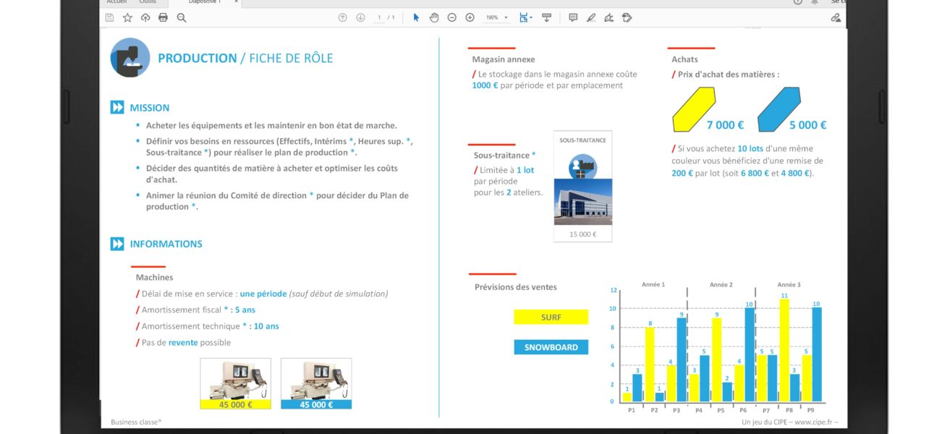Close the Diapositive 1 tab

click(237, 2)
